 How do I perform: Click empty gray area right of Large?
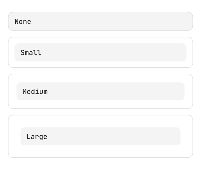click(114, 136)
